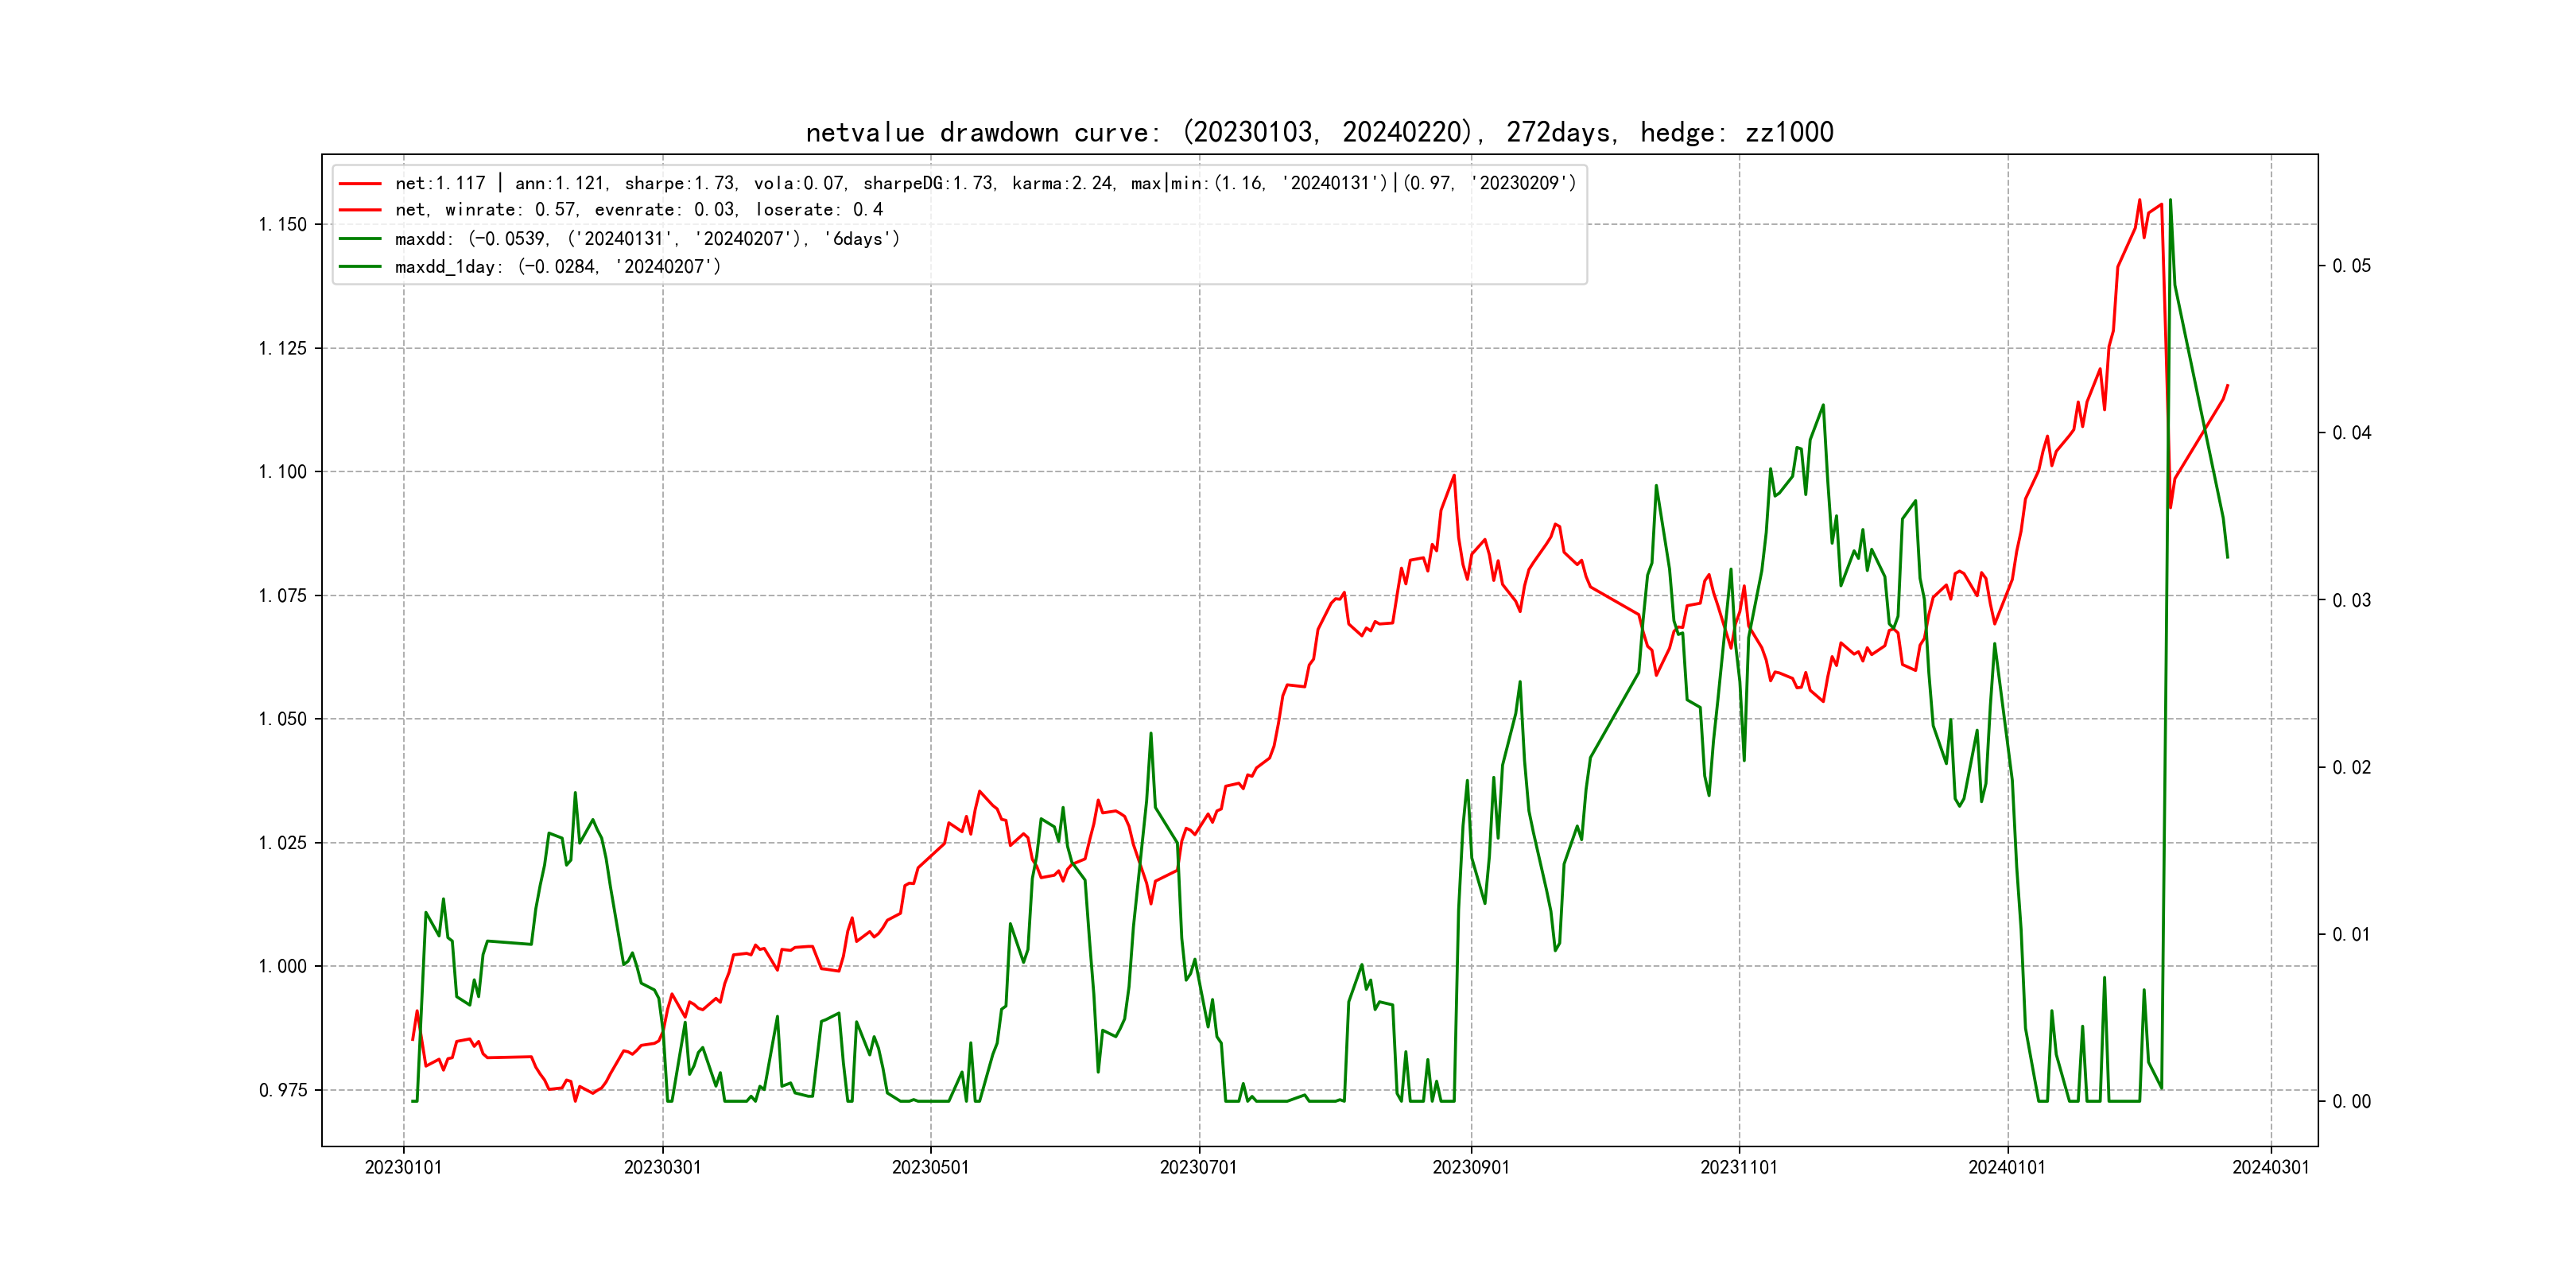Click the 0.975 left y-axis label
The image size is (2576, 1288).
click(x=283, y=1090)
